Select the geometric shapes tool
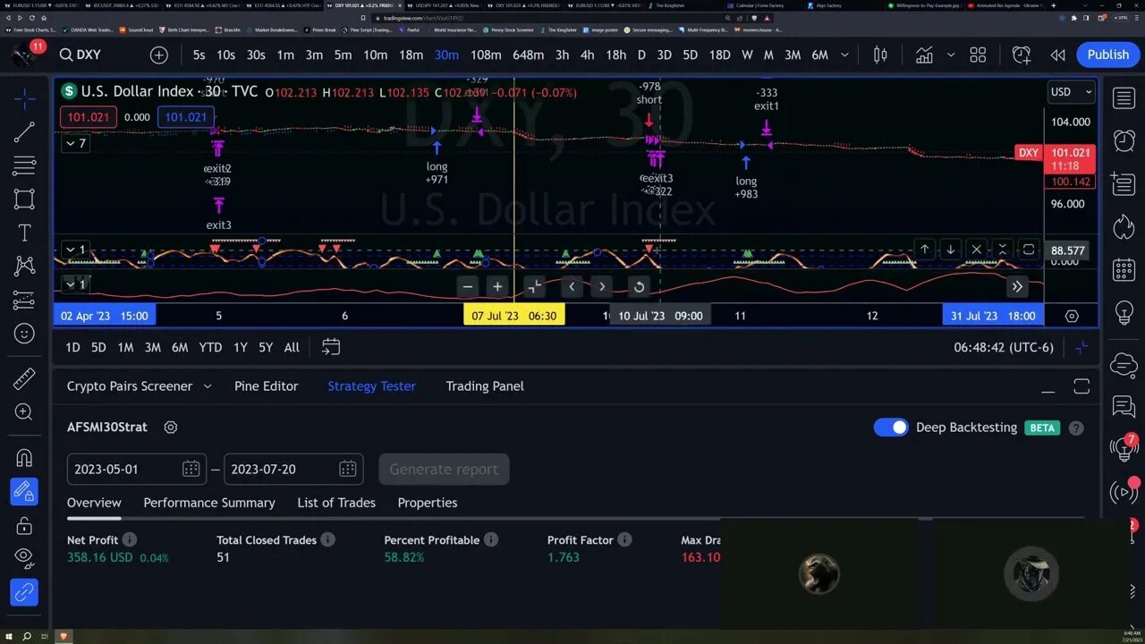This screenshot has width=1145, height=644. [24, 199]
